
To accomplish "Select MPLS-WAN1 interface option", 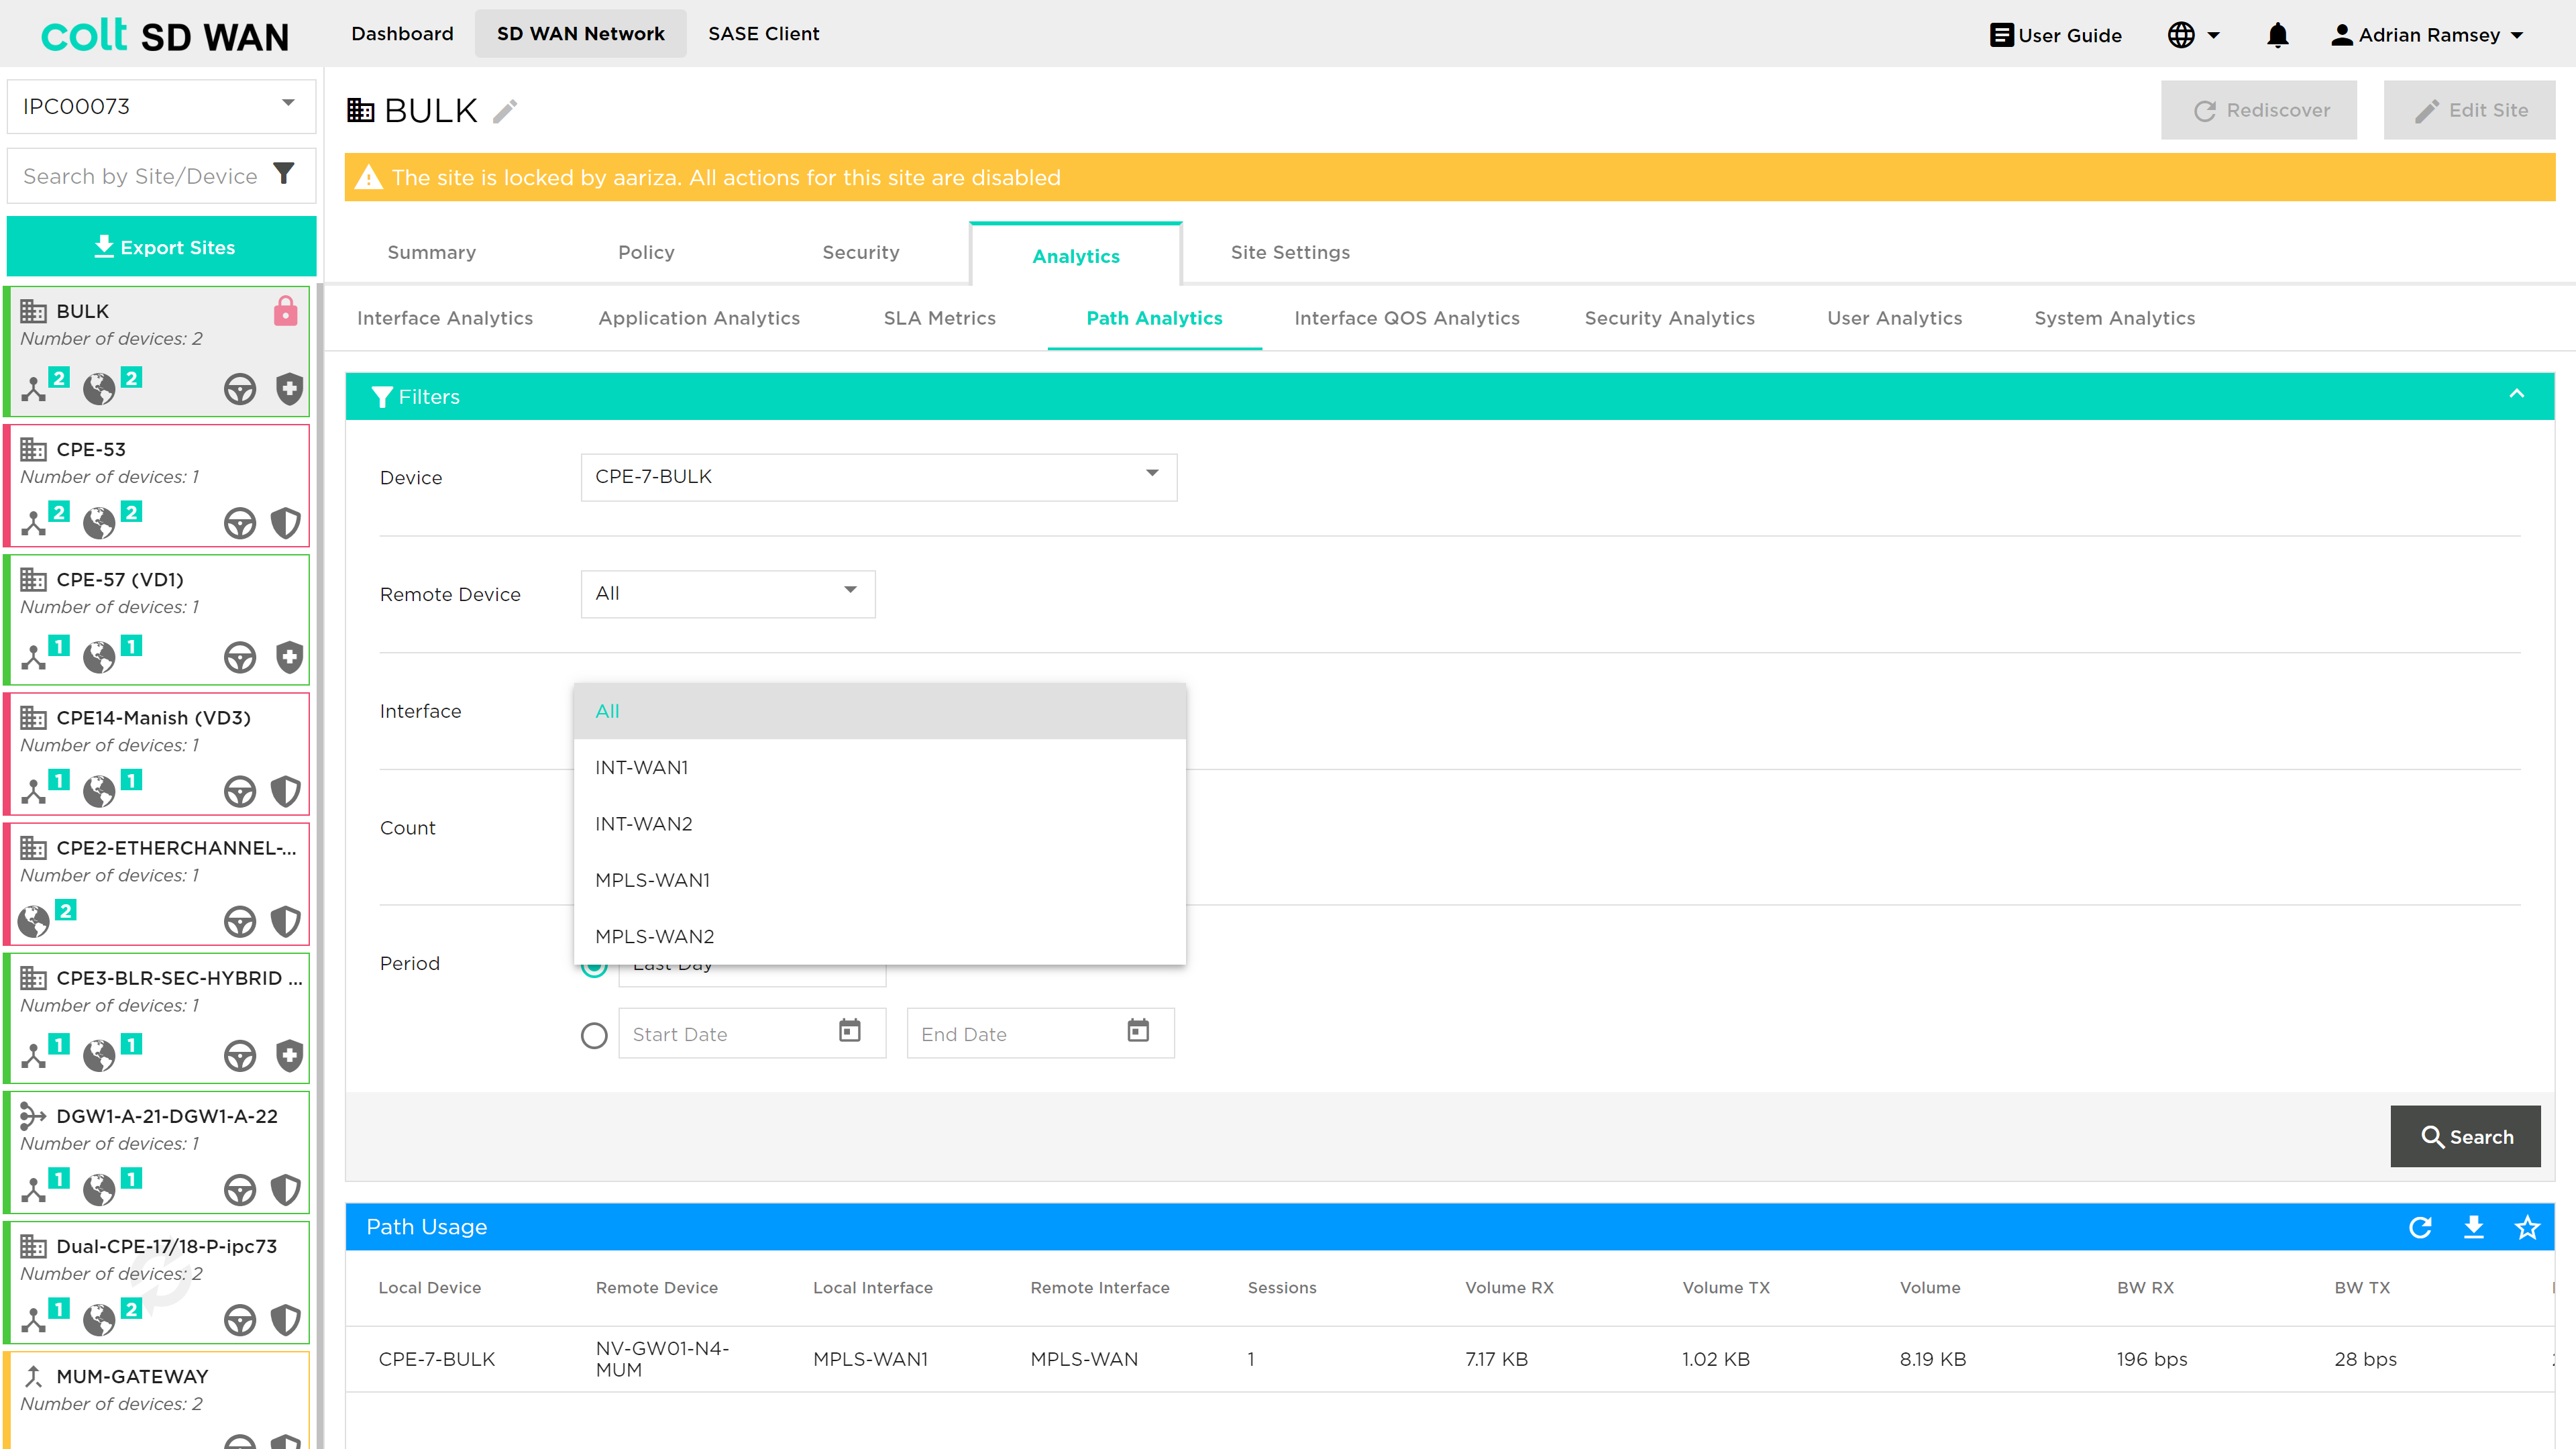I will tap(879, 880).
